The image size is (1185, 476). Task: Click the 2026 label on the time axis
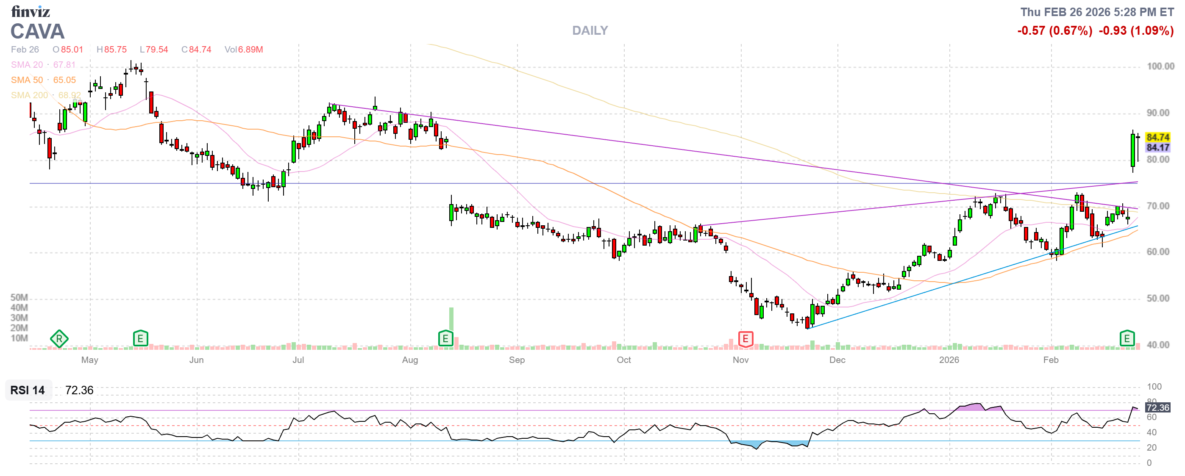pos(949,360)
